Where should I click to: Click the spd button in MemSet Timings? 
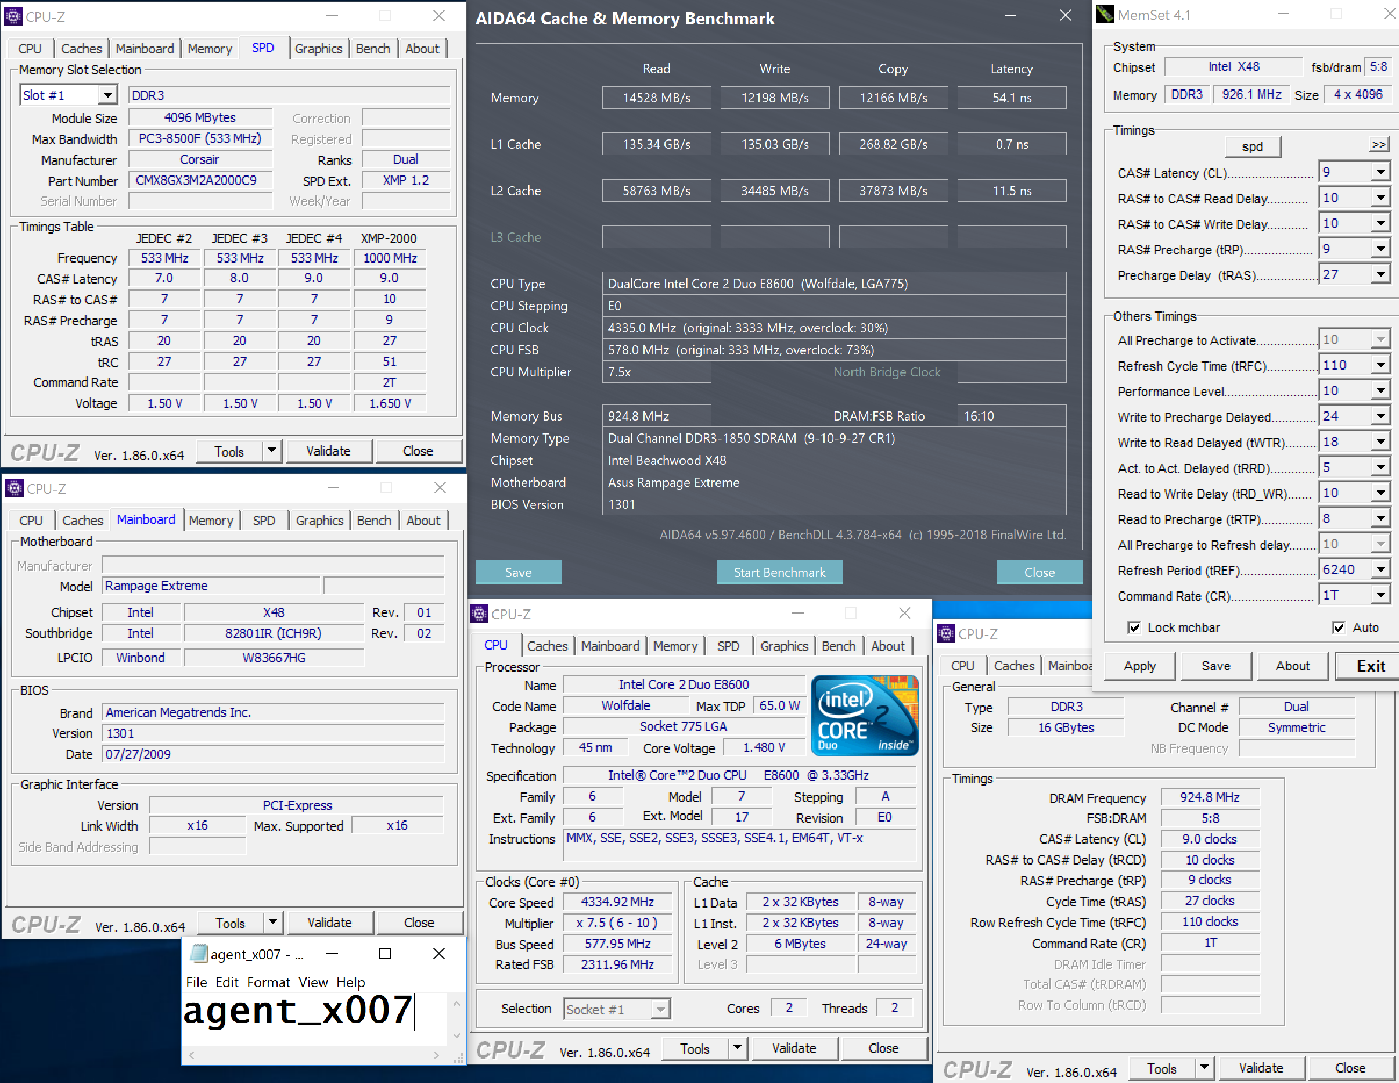1252,146
